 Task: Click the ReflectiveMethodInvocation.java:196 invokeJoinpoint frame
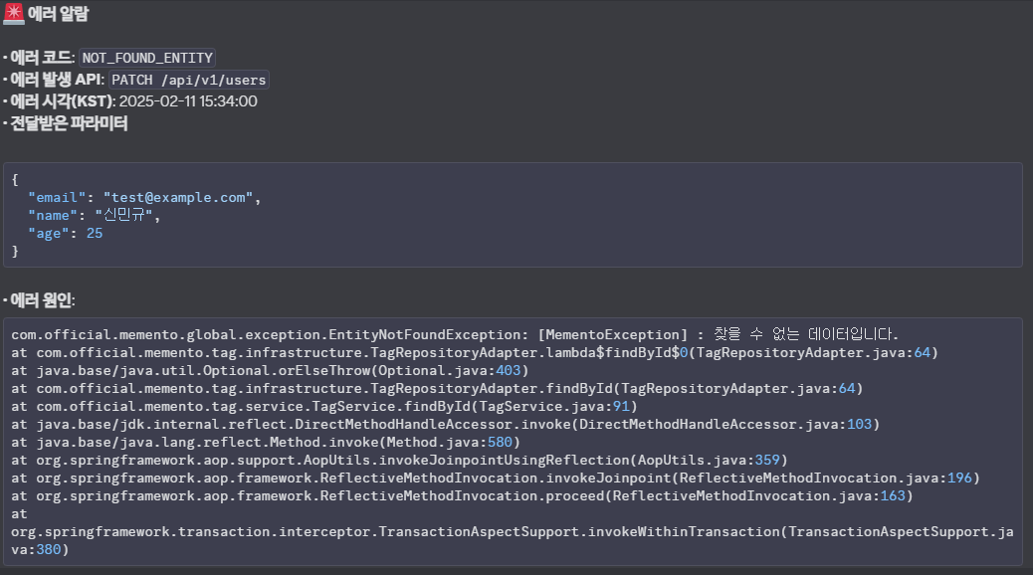tap(496, 478)
